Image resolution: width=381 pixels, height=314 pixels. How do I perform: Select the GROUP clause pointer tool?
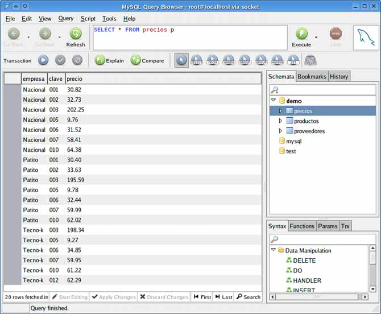260,60
